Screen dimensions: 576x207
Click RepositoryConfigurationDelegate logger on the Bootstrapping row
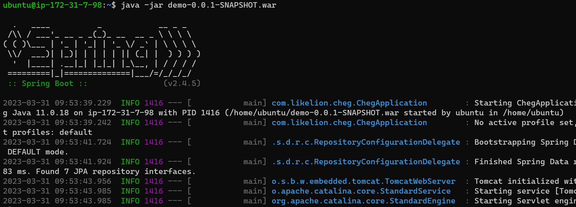point(366,142)
